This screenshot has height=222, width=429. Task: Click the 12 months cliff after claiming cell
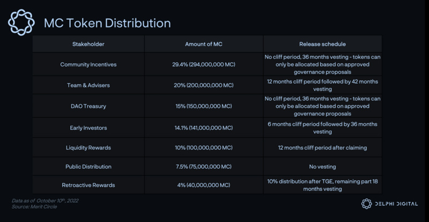(x=322, y=147)
